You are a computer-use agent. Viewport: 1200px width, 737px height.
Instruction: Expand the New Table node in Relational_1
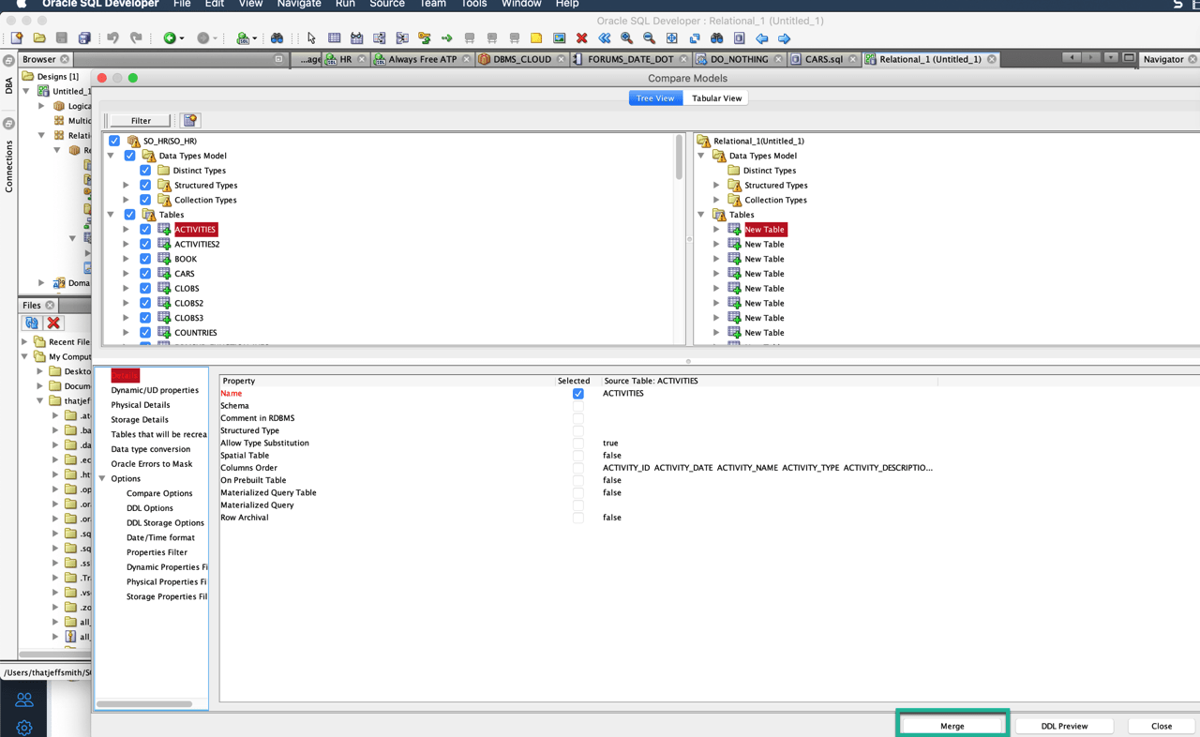point(715,229)
